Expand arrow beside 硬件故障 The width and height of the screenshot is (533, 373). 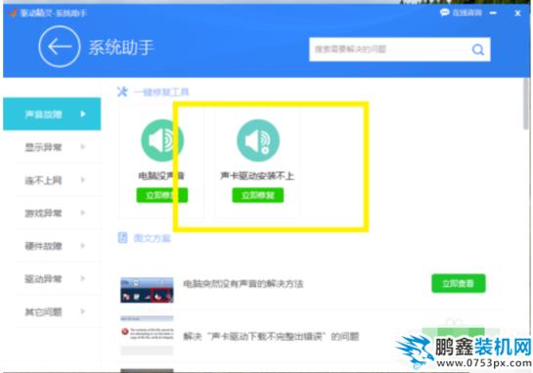[x=82, y=245]
